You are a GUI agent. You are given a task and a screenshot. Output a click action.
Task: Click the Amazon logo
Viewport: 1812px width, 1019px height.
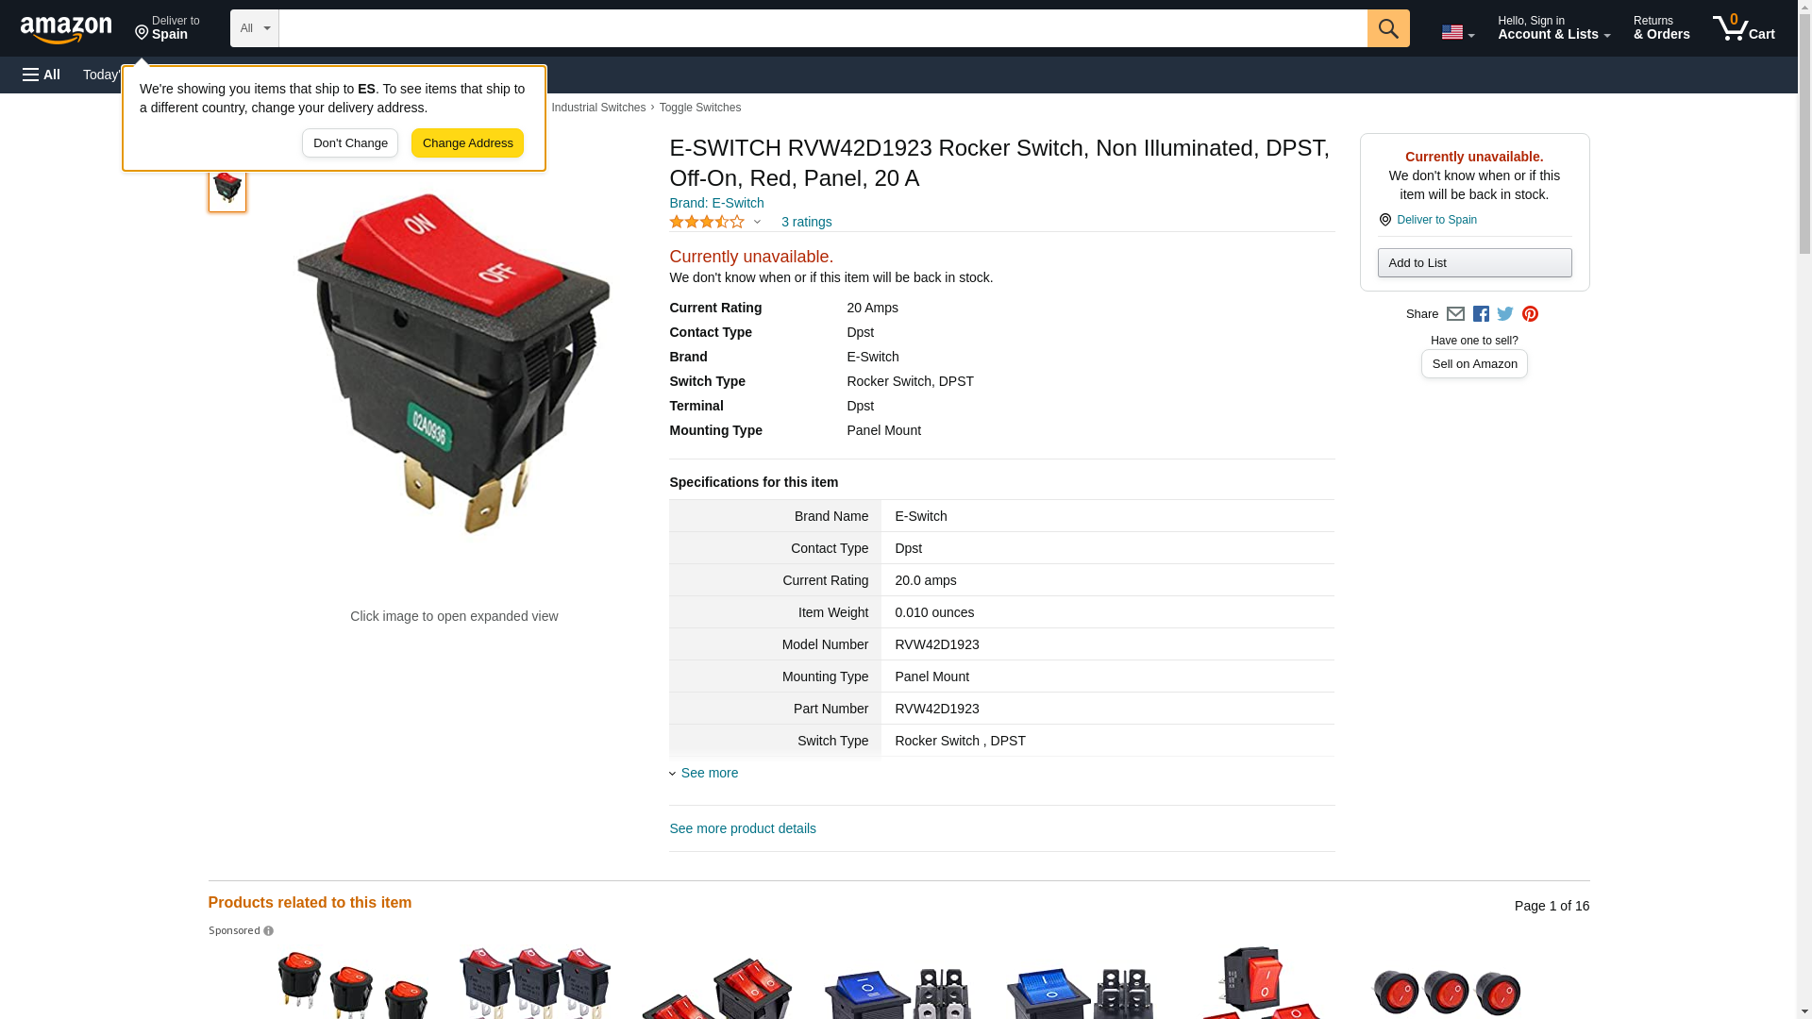point(66,29)
